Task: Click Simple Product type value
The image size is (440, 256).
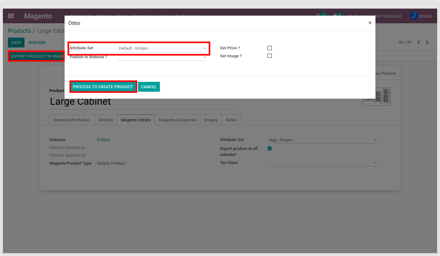Action: [x=111, y=163]
